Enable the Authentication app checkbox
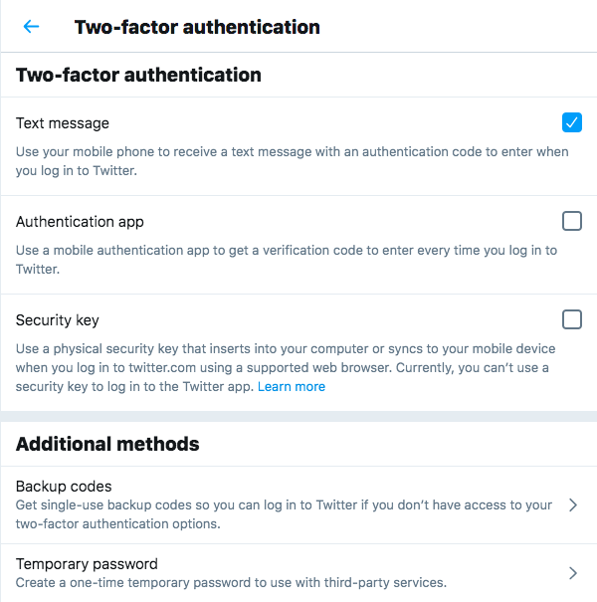 572,221
